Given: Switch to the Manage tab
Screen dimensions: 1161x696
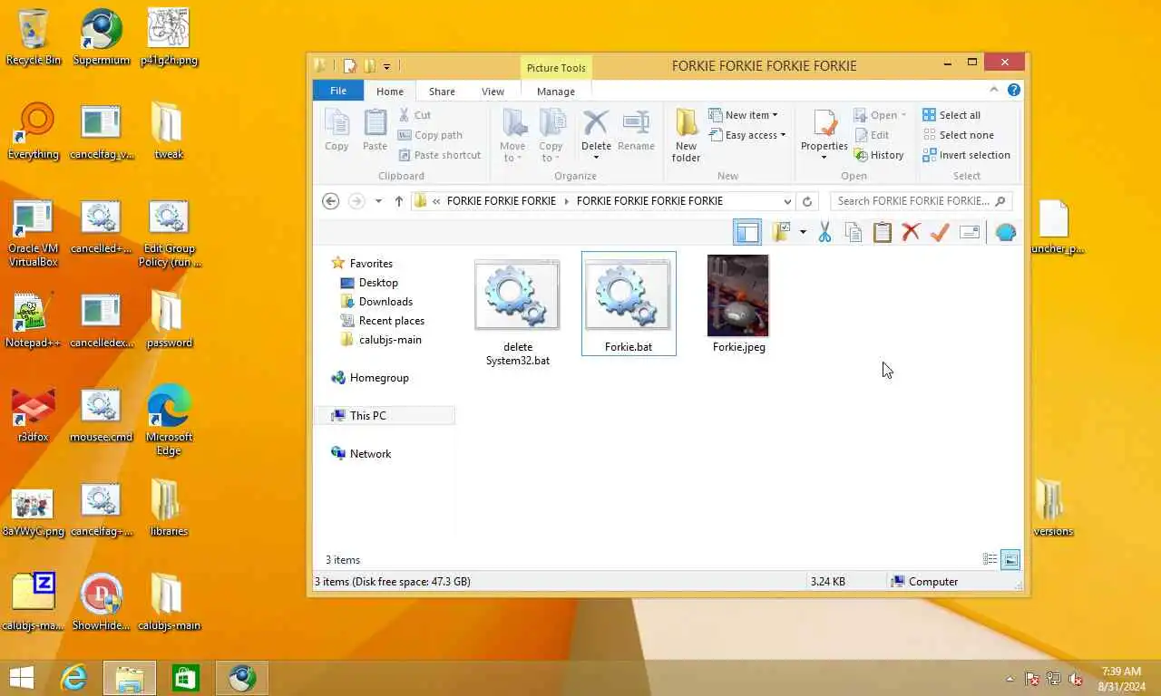Looking at the screenshot, I should (x=555, y=92).
